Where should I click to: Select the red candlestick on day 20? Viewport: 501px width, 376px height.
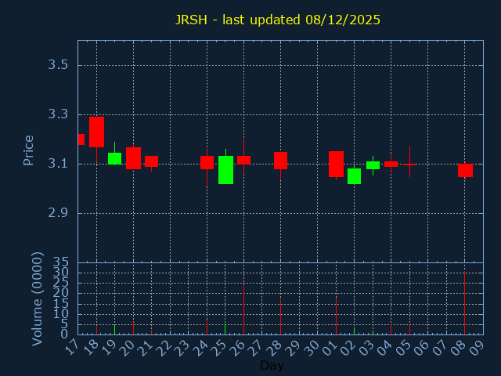pyautogui.click(x=133, y=157)
